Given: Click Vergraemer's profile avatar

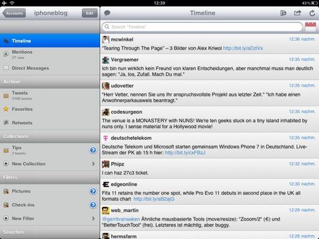Looking at the screenshot, I should [105, 60].
